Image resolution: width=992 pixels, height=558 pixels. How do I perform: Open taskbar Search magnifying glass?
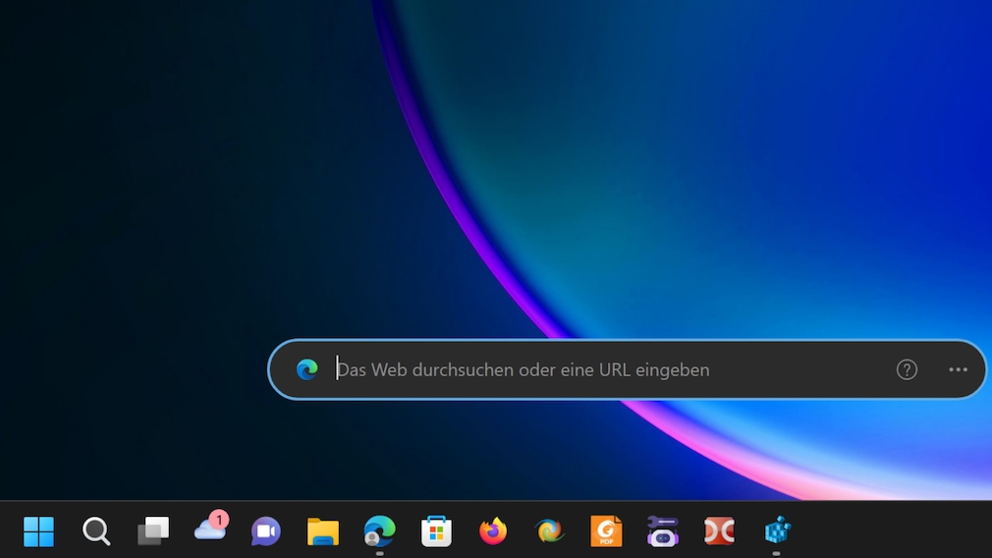[95, 531]
